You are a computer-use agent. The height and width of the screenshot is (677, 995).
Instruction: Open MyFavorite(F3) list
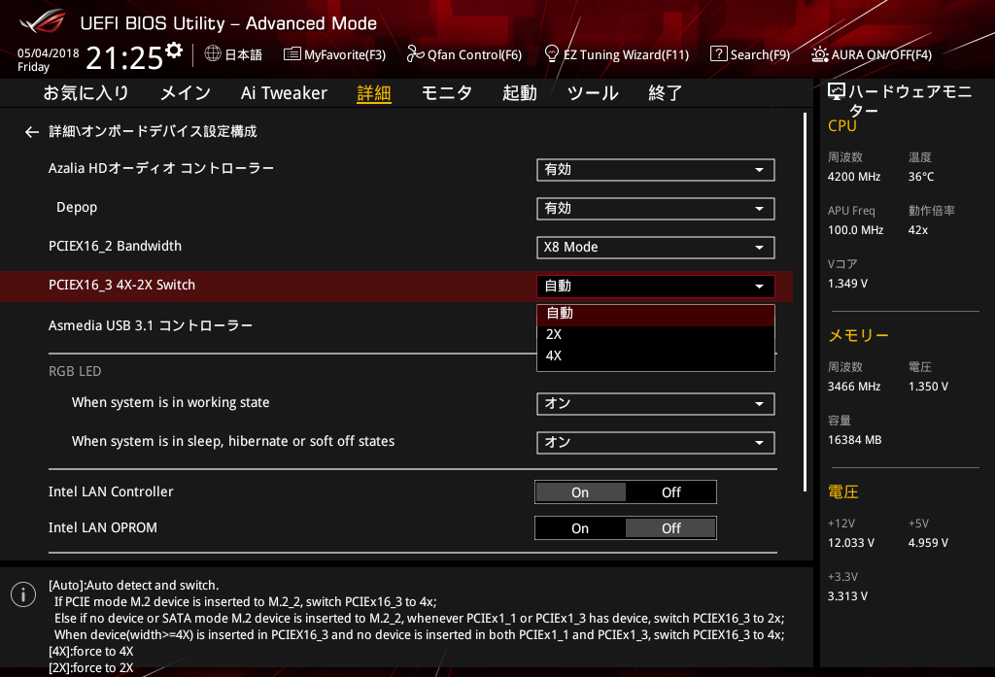[334, 54]
